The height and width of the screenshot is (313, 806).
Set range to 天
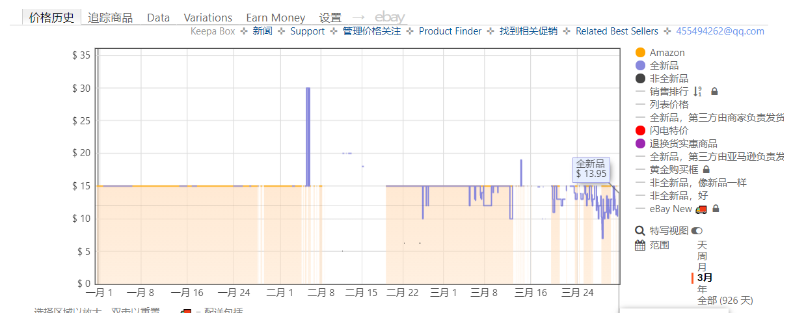click(x=702, y=245)
